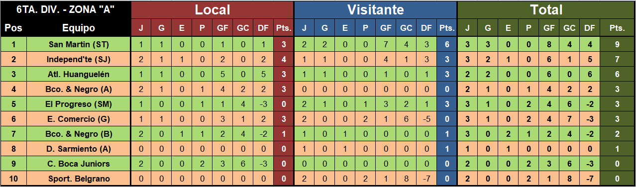Click the Local section header
This screenshot has width=636, height=187.
pos(212,9)
